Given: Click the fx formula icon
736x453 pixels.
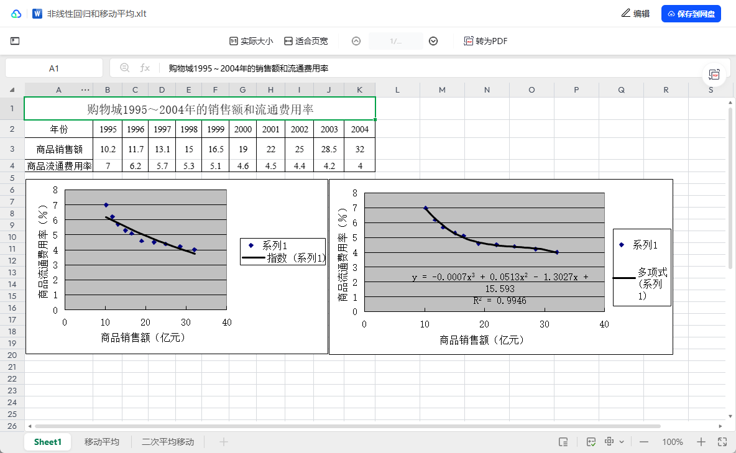Looking at the screenshot, I should 144,68.
